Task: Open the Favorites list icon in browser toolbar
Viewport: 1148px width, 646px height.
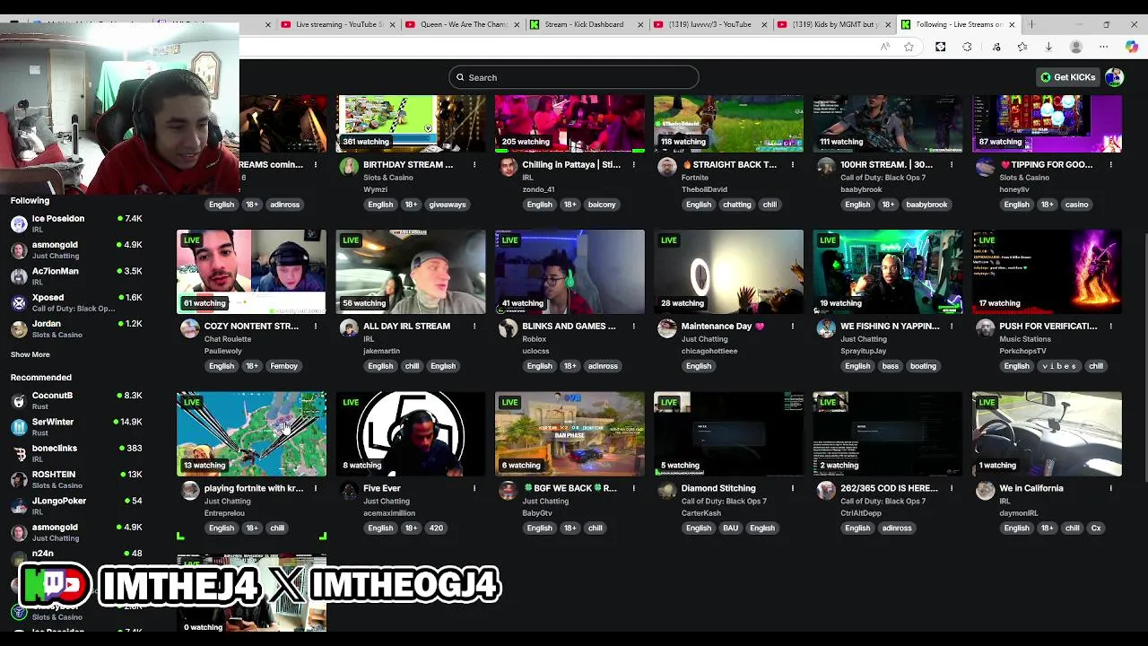Action: pos(1022,47)
